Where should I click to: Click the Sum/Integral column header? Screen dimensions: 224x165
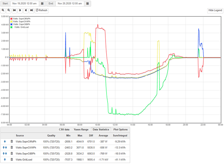120,136
